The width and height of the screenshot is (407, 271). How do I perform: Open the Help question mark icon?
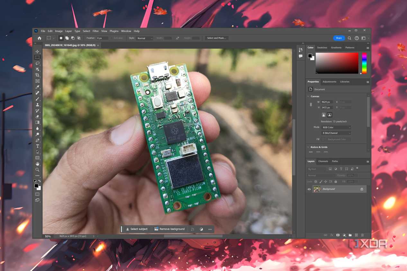[357, 38]
